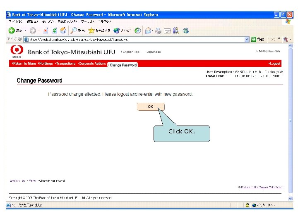Click the security padlock status icon
Image resolution: width=298 pixels, height=223 pixels.
[x=247, y=205]
